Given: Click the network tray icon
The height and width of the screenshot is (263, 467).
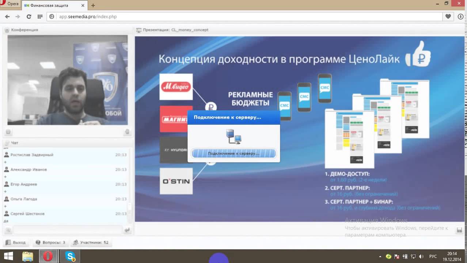Looking at the screenshot, I should pyautogui.click(x=413, y=256).
